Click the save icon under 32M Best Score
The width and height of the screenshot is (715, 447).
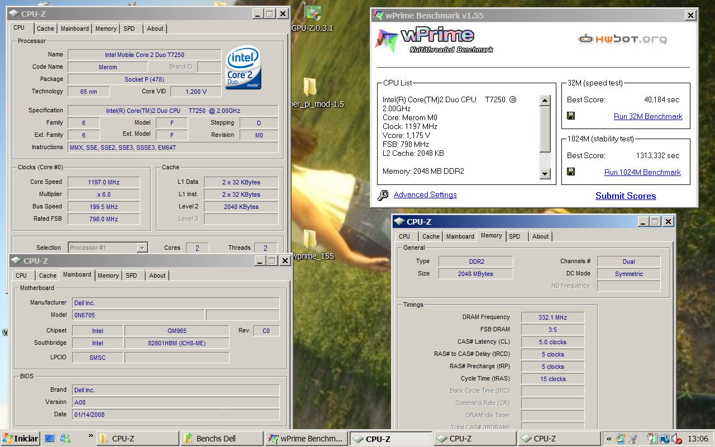(x=571, y=116)
